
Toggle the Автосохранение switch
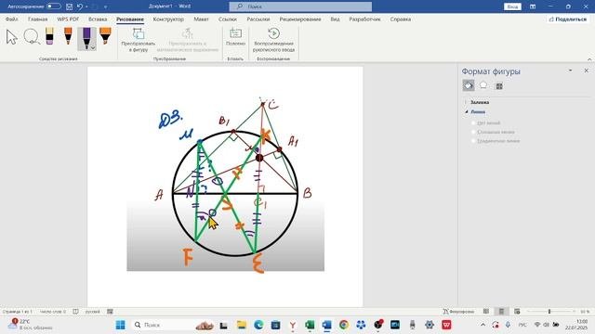54,6
